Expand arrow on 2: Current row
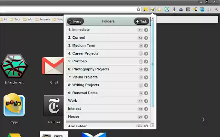Viewport: 220px width, 137px height. [x=146, y=38]
